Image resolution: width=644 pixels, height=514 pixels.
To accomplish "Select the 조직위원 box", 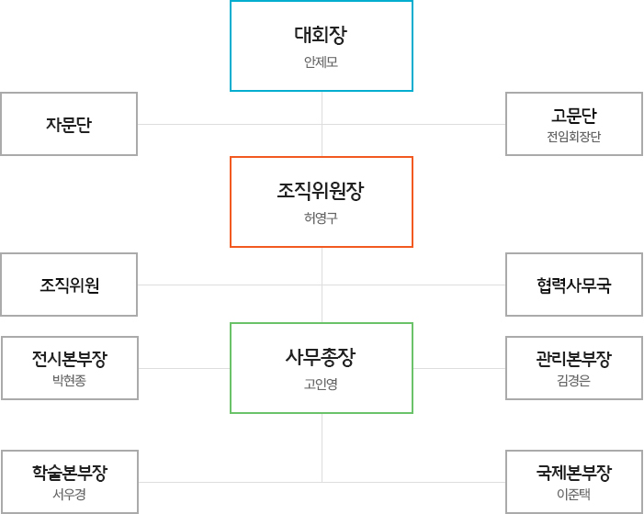I will 69,285.
